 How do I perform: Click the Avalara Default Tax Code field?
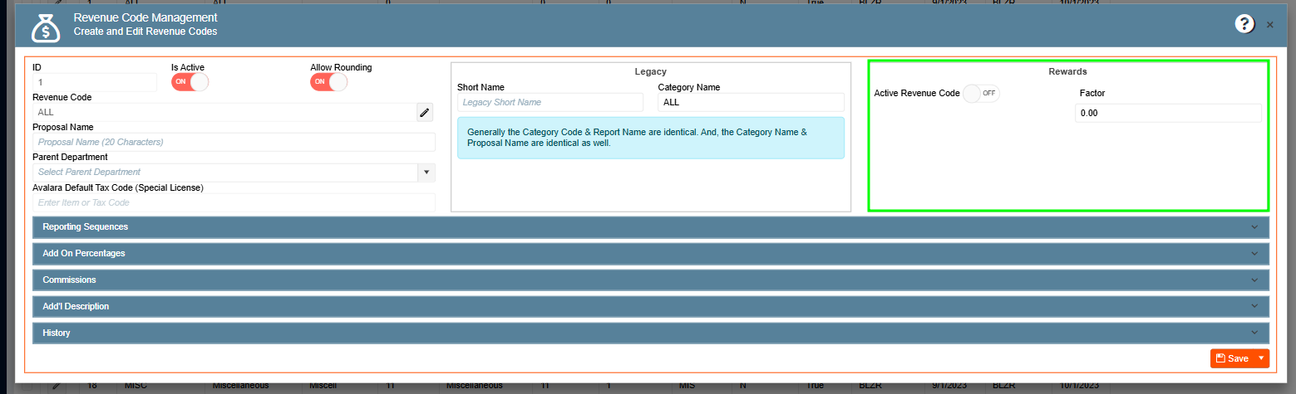pos(234,202)
